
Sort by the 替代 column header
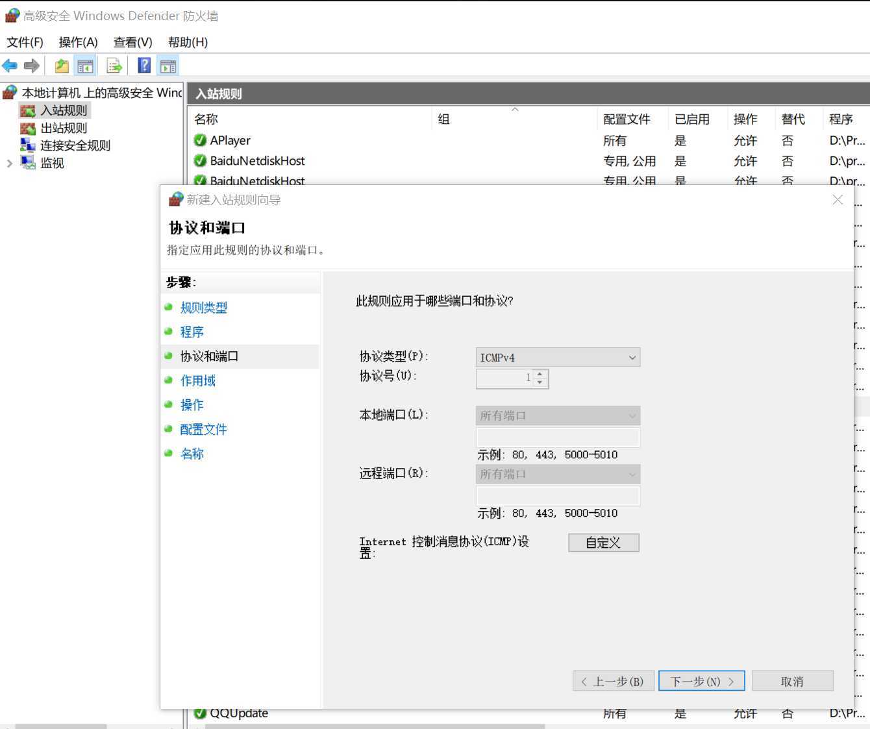(799, 119)
